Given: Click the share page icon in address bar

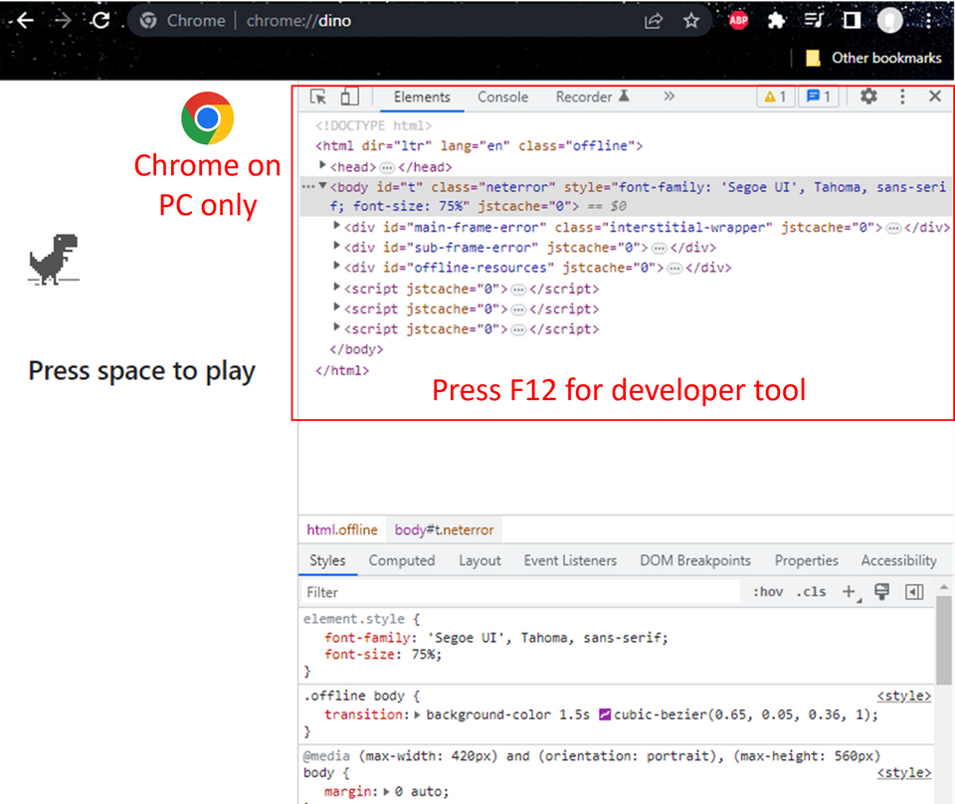Looking at the screenshot, I should [654, 20].
